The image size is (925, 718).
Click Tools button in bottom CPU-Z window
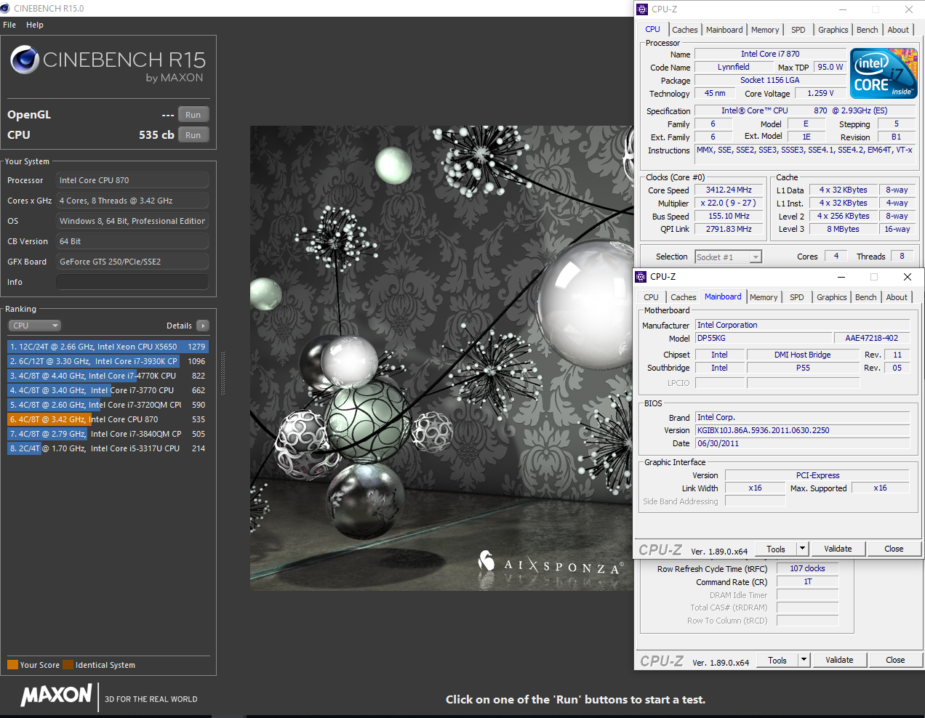(777, 661)
